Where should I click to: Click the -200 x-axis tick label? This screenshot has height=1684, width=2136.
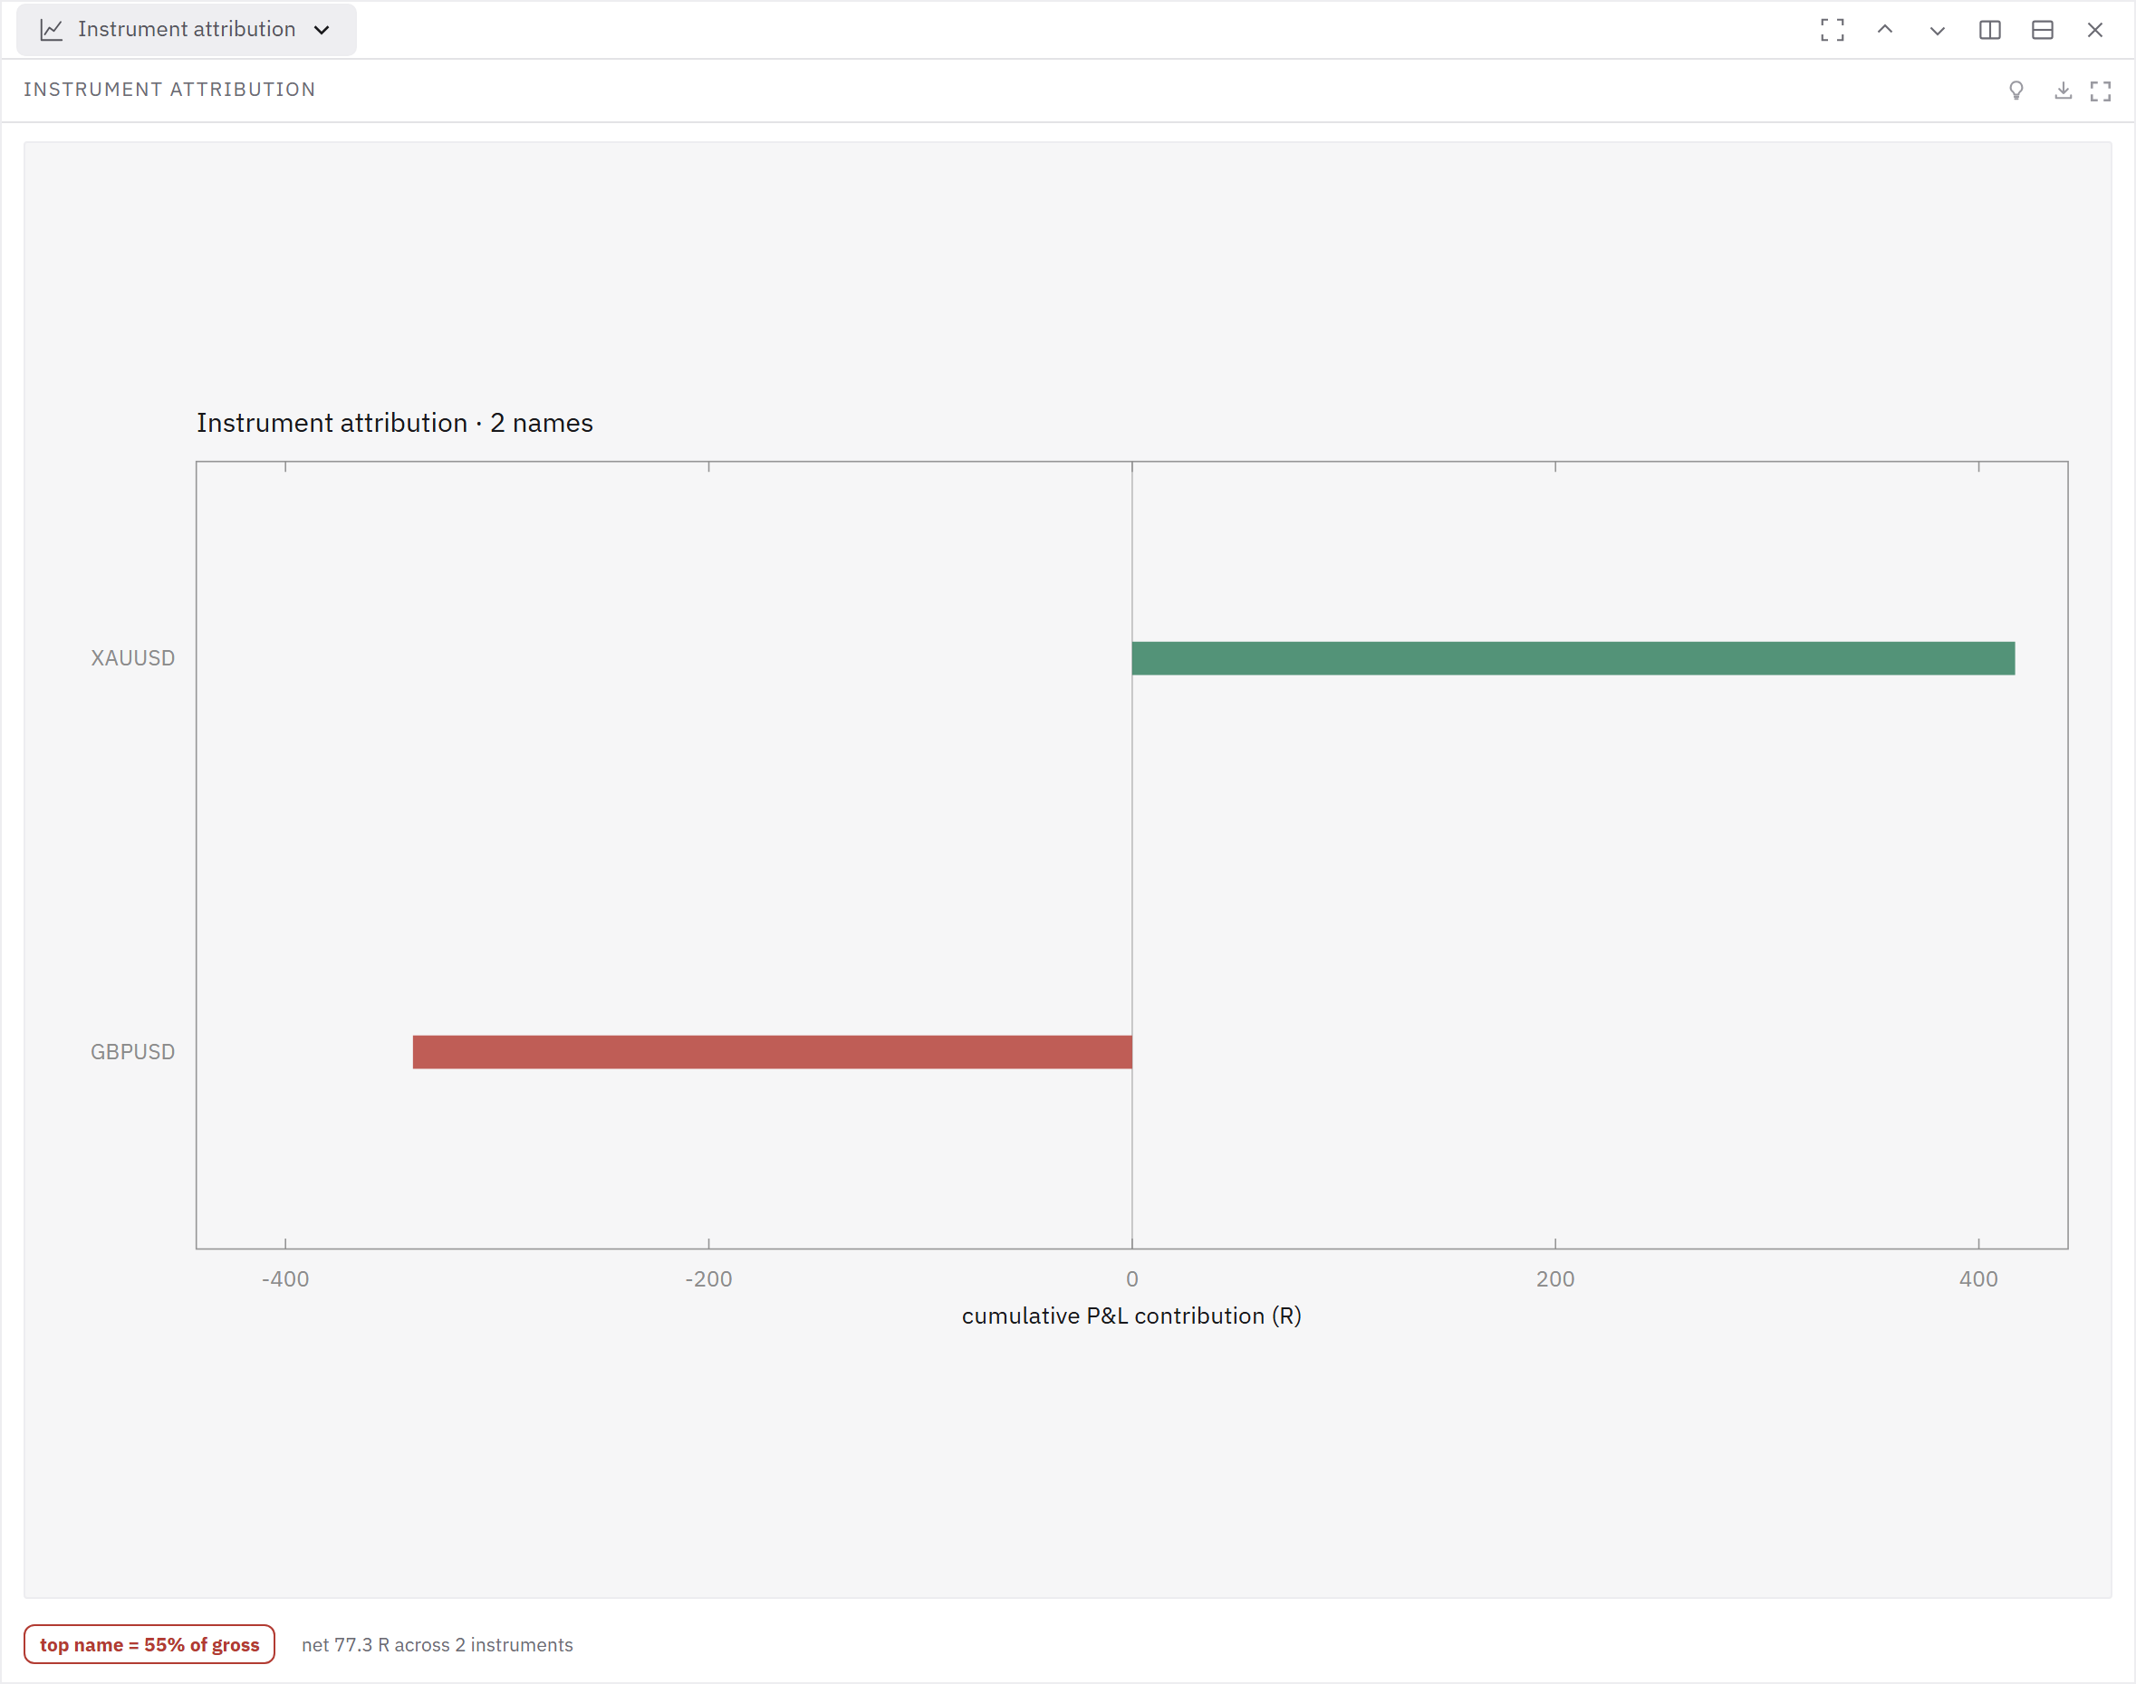(x=708, y=1278)
